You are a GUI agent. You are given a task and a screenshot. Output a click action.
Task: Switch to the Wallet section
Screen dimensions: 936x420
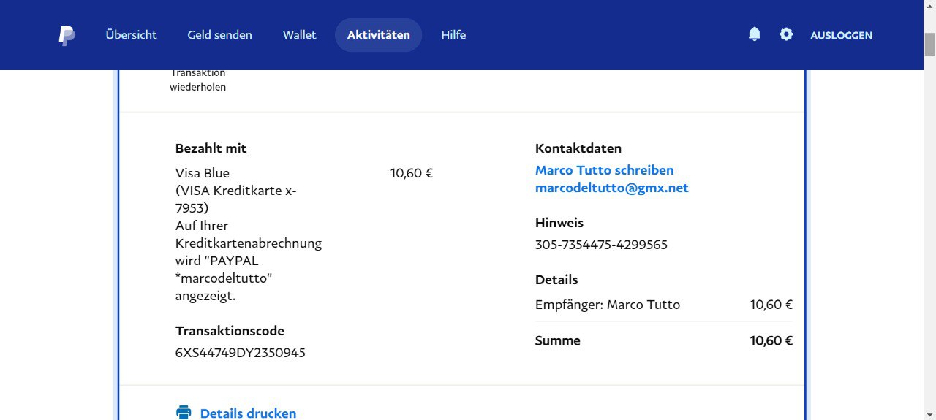coord(299,35)
